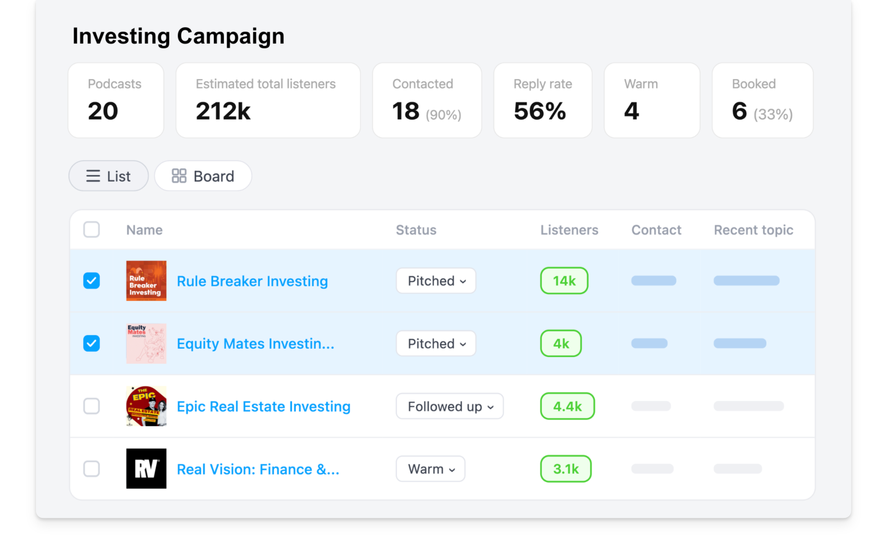Open the Warm status dropdown for Real Vision
This screenshot has width=887, height=540.
(430, 469)
